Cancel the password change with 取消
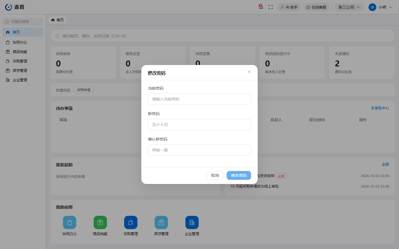 215,175
